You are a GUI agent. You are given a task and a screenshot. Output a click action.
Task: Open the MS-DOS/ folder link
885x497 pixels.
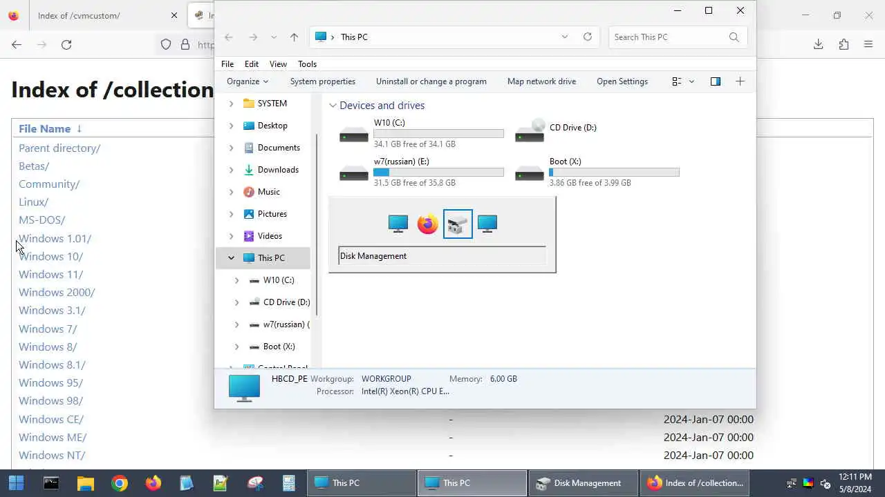[41, 220]
